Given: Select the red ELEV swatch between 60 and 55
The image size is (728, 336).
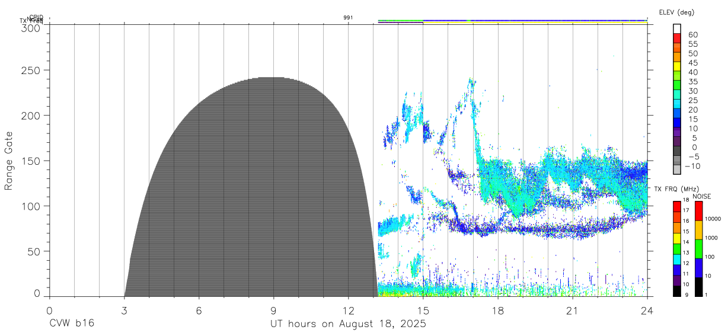Looking at the screenshot, I should (677, 39).
